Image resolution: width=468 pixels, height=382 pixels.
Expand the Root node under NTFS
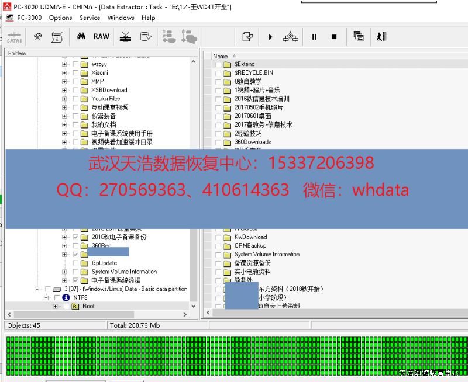pos(56,307)
